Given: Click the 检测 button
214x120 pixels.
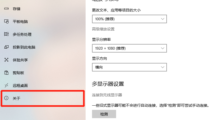Looking at the screenshot, I should pos(104,114).
